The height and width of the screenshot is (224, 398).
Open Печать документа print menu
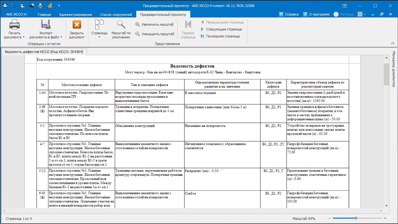14,29
